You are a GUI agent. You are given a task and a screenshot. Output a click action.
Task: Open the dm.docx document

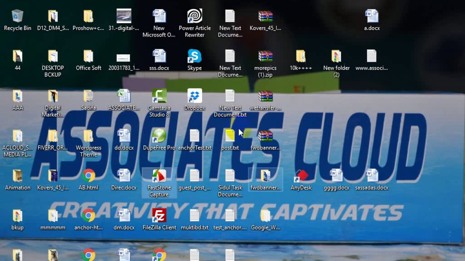click(x=124, y=220)
